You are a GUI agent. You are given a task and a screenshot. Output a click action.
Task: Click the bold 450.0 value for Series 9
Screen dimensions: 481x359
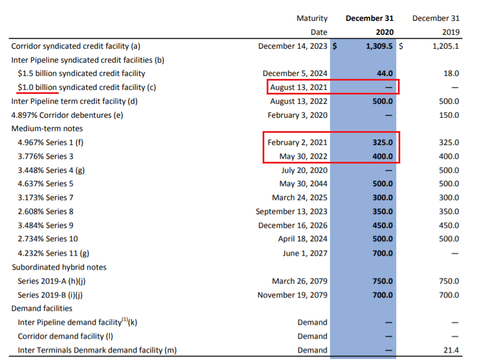pyautogui.click(x=382, y=226)
